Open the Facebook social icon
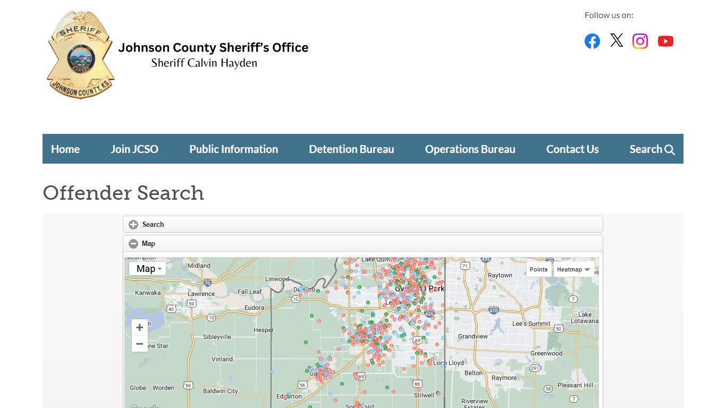 592,41
